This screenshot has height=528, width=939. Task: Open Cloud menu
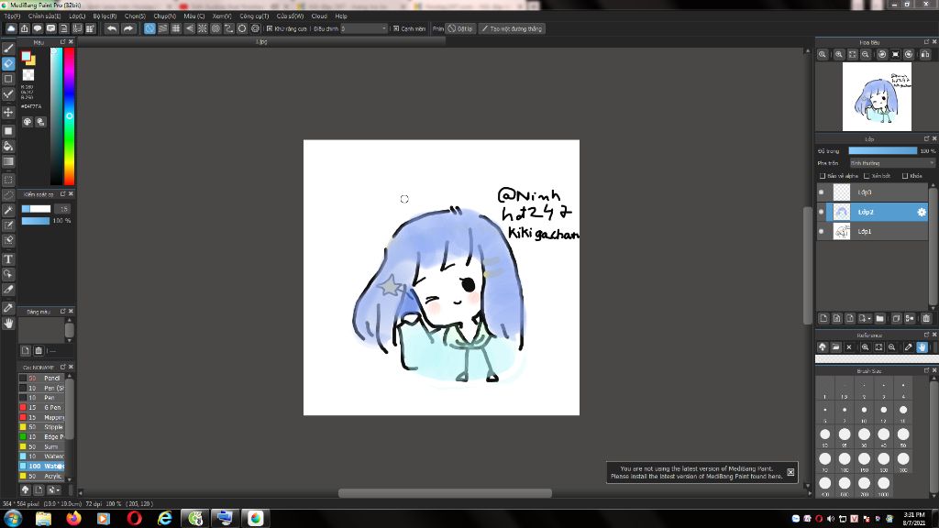click(x=319, y=16)
